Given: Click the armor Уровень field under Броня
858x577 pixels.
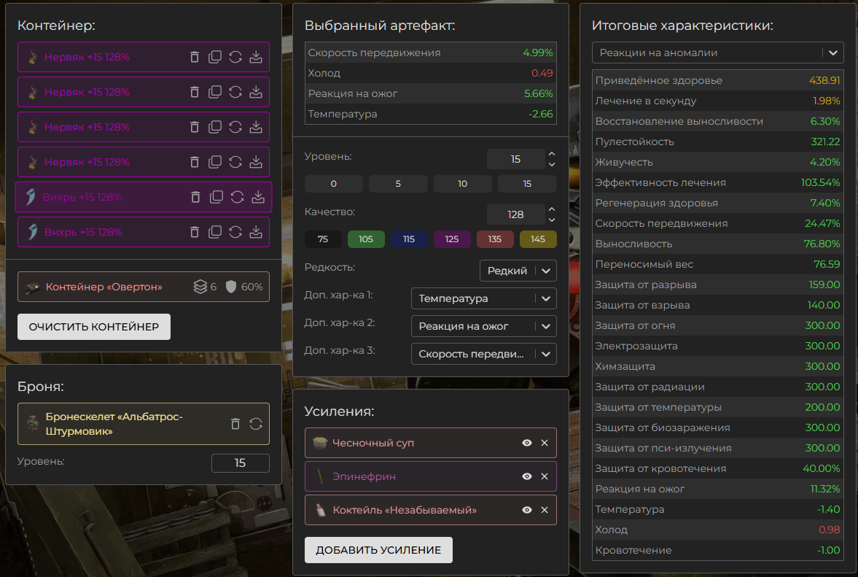Looking at the screenshot, I should point(241,463).
